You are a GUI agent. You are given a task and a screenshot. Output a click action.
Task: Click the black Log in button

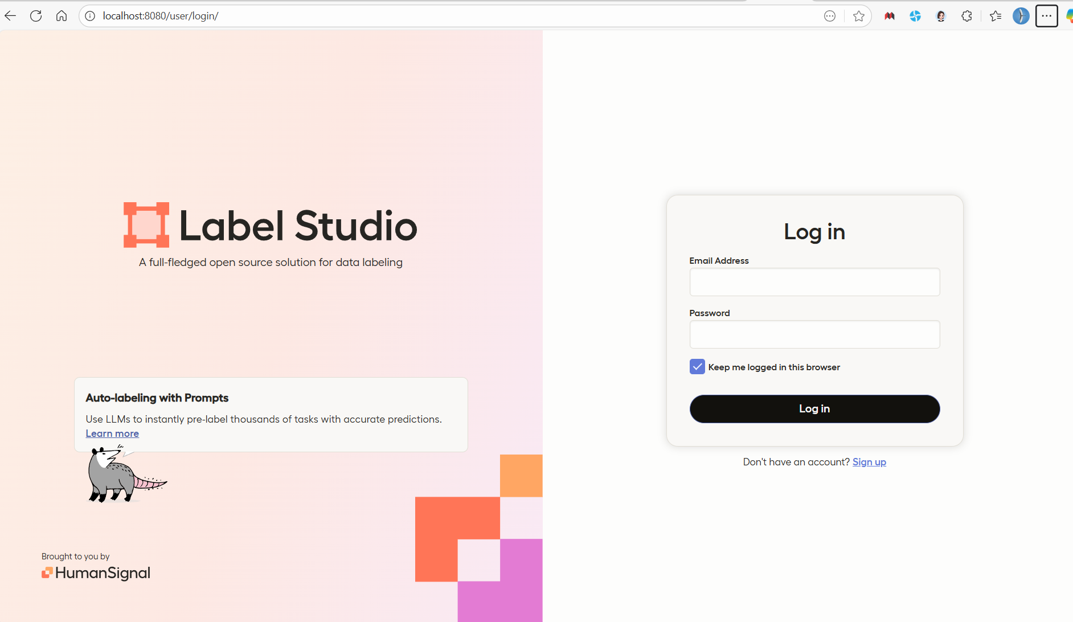pos(814,409)
